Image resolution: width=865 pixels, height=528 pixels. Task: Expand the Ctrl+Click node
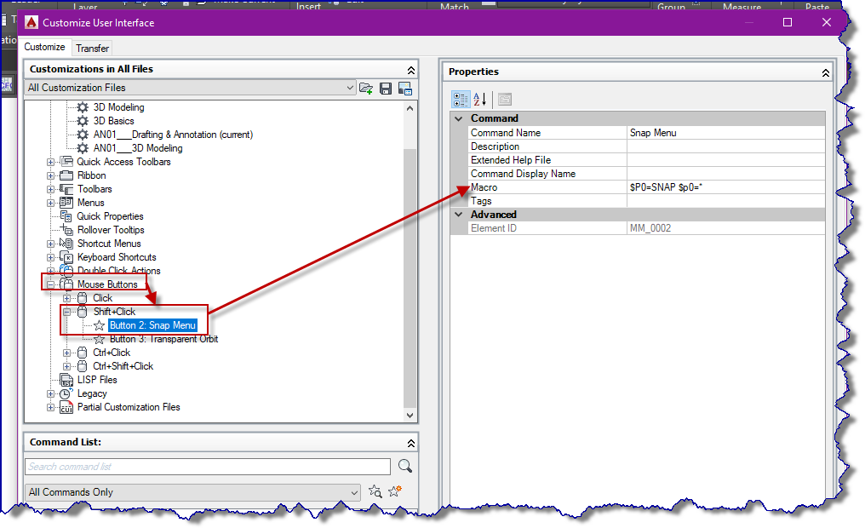(66, 353)
